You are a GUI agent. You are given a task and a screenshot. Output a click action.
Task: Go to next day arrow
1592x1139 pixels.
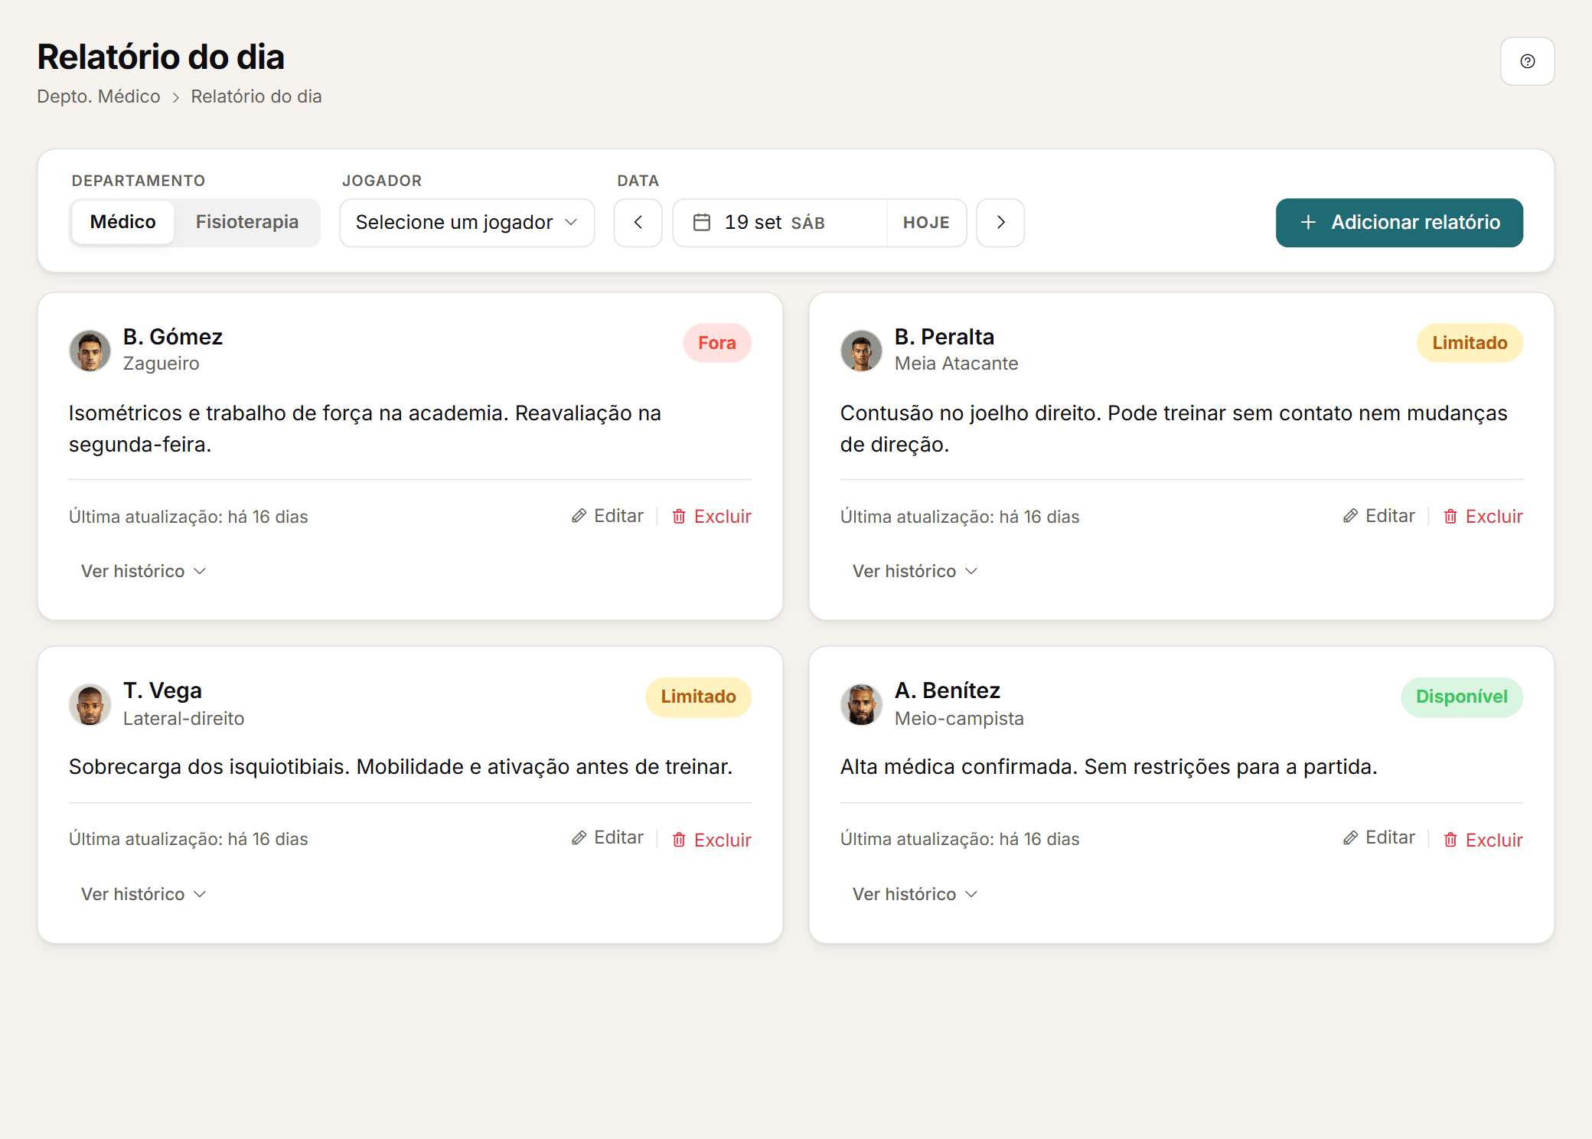[1000, 223]
